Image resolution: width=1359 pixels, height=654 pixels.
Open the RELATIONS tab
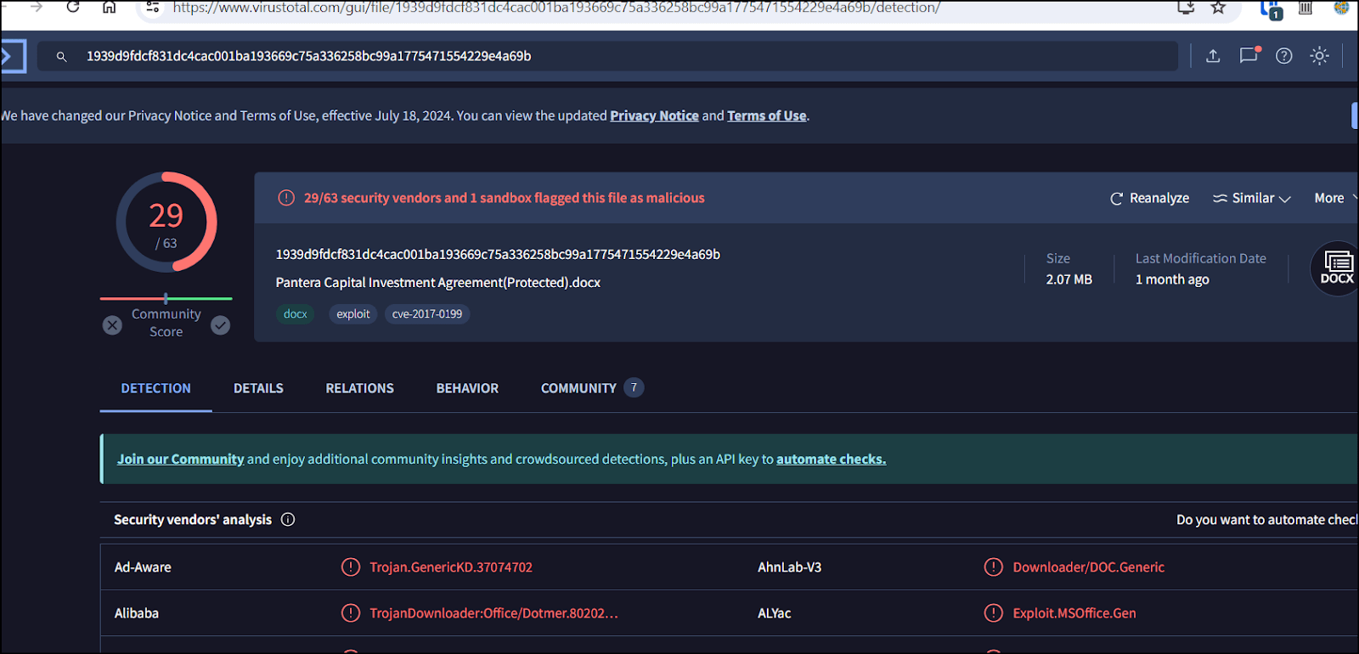[360, 388]
